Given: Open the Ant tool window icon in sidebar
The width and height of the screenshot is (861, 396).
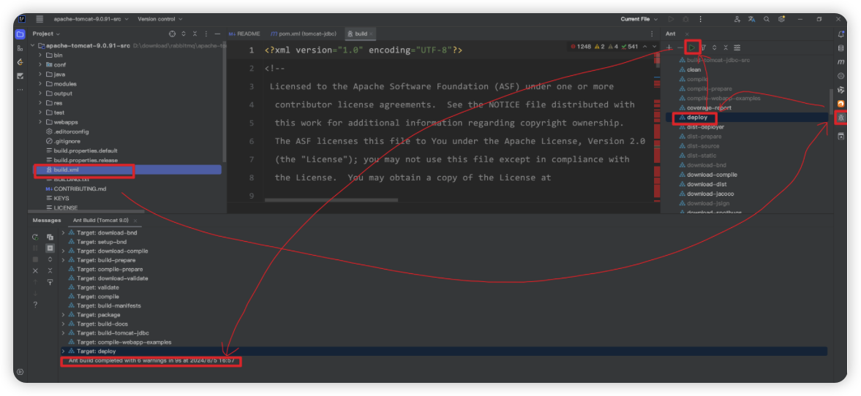Looking at the screenshot, I should click(841, 118).
